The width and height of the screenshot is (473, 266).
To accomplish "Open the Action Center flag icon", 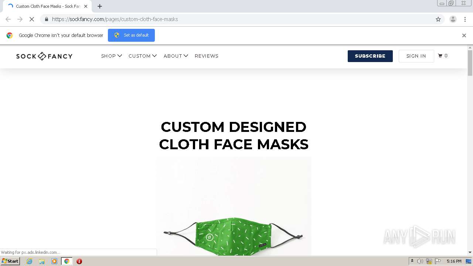I will tap(438, 261).
